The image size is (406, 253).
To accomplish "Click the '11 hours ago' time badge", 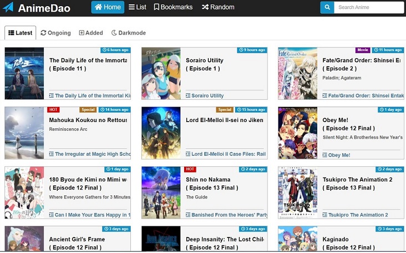I will (388, 50).
